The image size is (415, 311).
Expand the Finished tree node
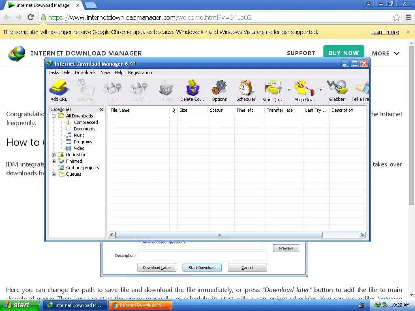click(x=54, y=161)
